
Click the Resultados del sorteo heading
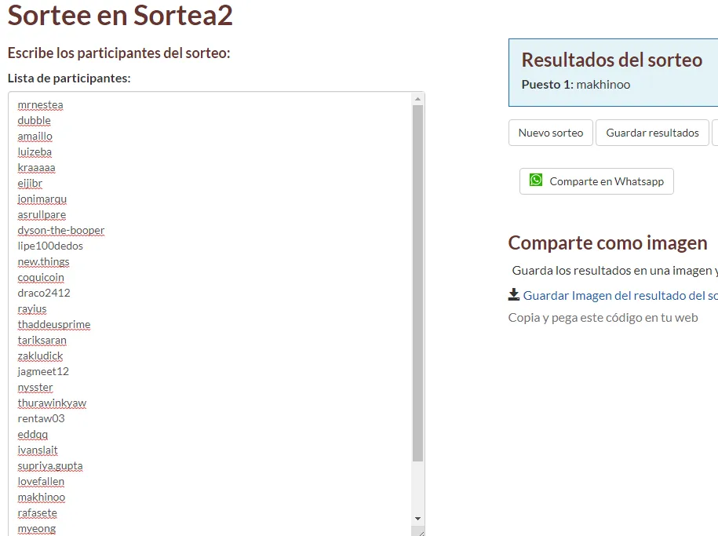(x=612, y=60)
